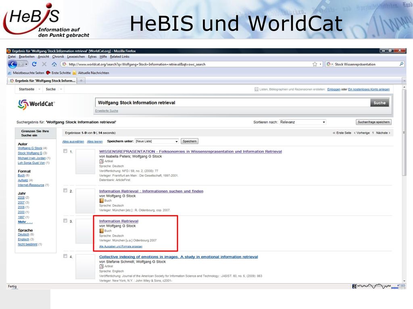413x309 pixels.
Task: Tick the checkbox for result 3
Action: pyautogui.click(x=65, y=221)
